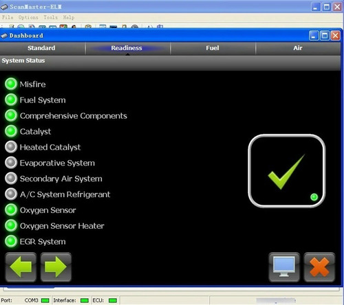This screenshot has width=344, height=305.
Task: Click the green left arrow button
Action: [x=21, y=267]
